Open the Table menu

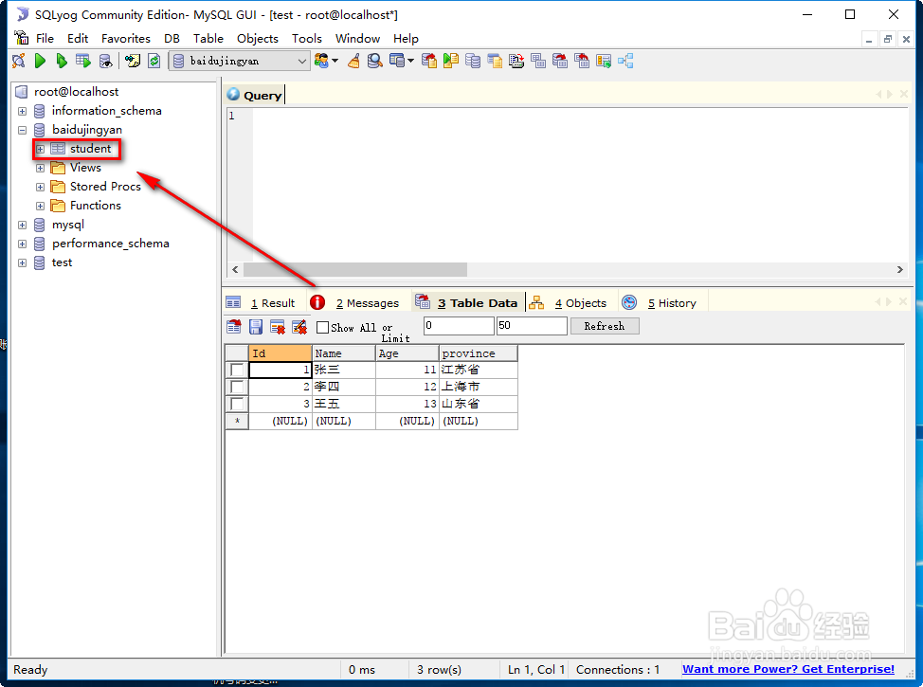[x=208, y=38]
